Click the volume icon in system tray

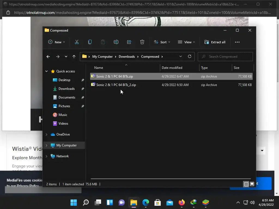(252, 202)
